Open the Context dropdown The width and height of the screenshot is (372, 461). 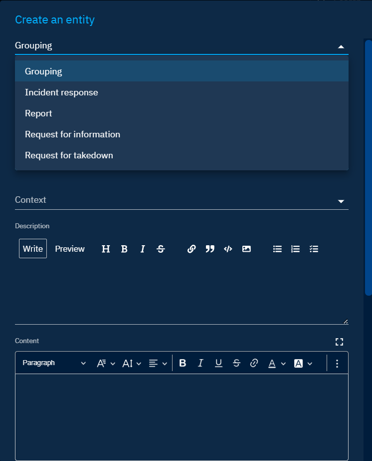[x=182, y=200]
